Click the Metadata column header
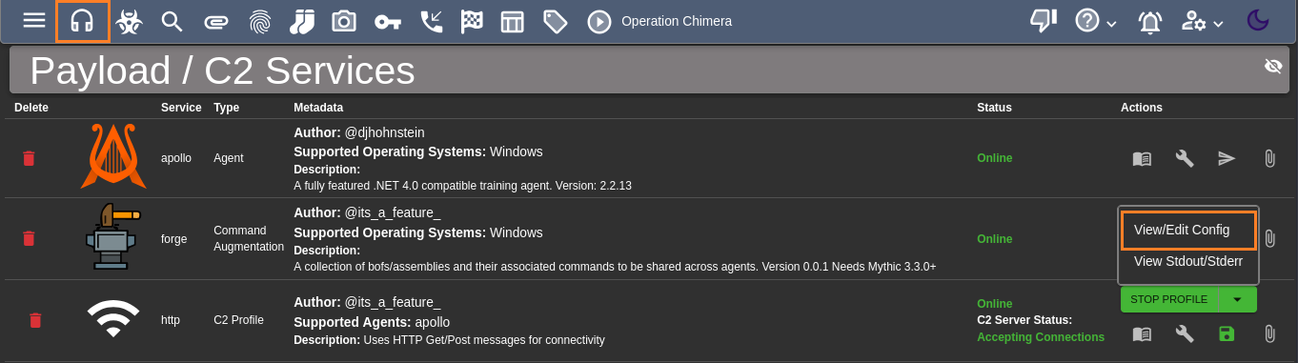Image resolution: width=1298 pixels, height=363 pixels. [318, 108]
